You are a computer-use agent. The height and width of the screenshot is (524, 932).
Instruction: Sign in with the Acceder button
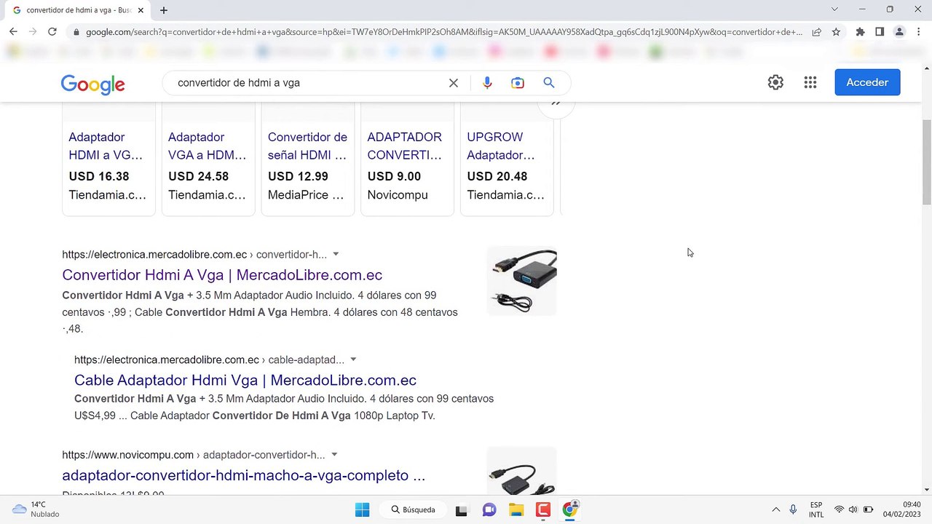pos(867,82)
